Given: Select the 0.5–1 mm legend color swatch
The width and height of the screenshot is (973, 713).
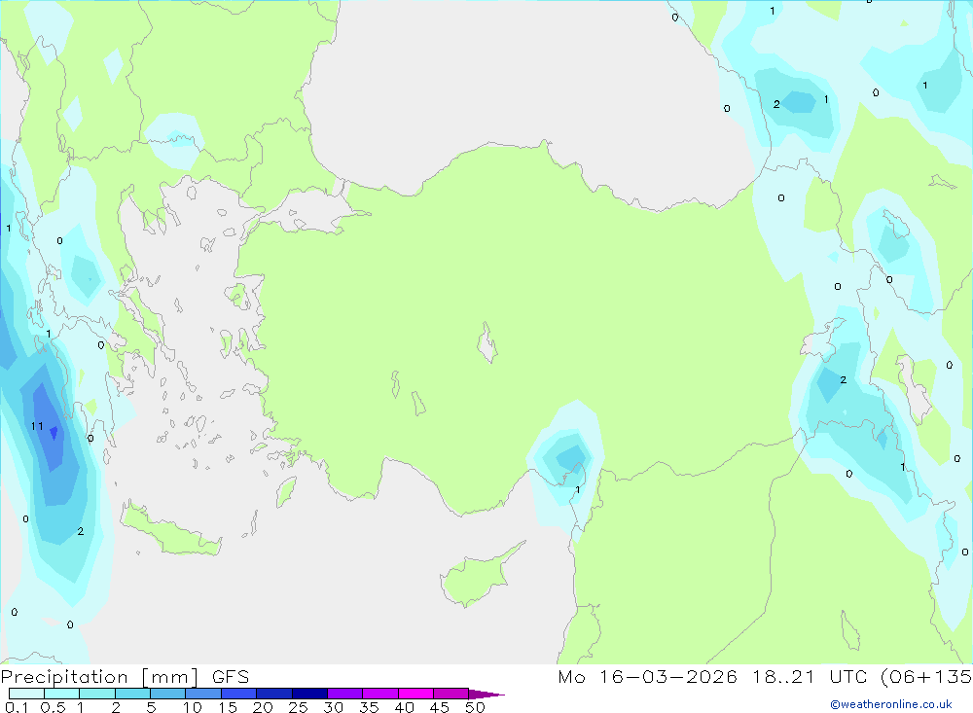Looking at the screenshot, I should pos(61,694).
